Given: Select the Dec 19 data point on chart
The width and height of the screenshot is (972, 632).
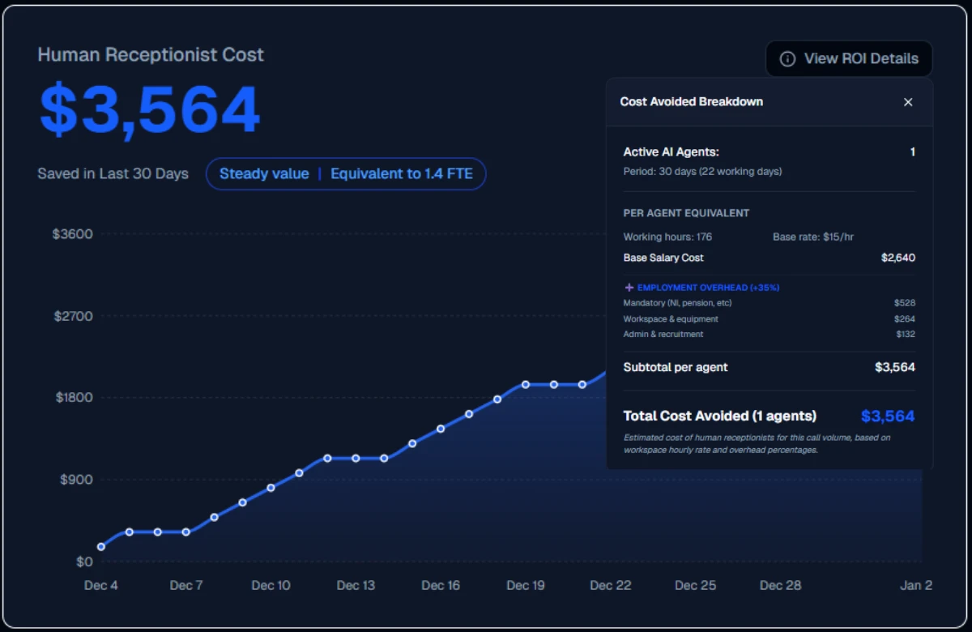Looking at the screenshot, I should 526,384.
